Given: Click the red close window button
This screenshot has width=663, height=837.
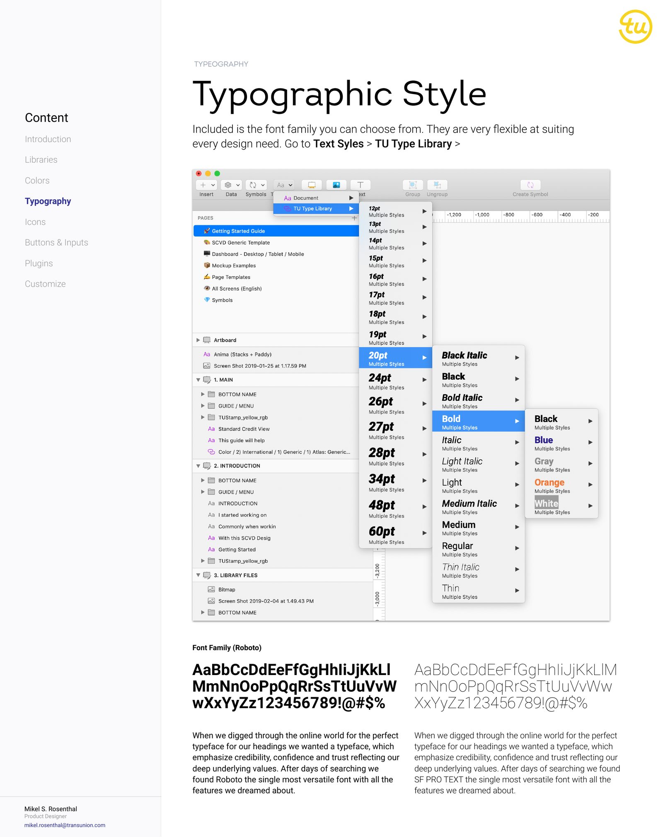Looking at the screenshot, I should [199, 174].
